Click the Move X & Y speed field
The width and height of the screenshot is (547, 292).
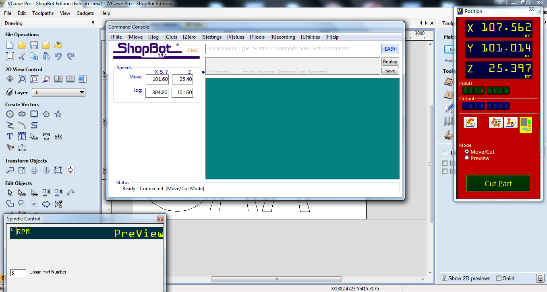(157, 79)
